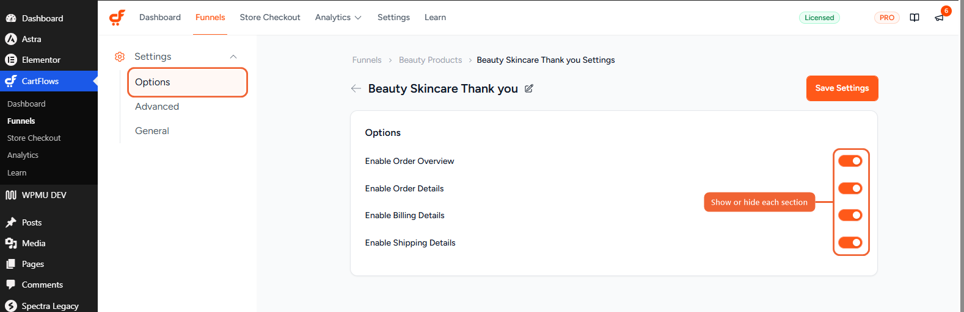964x312 pixels.
Task: Click the Spectra Legacy icon
Action: tap(11, 306)
